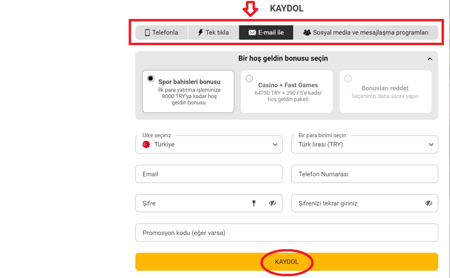Image resolution: width=450 pixels, height=278 pixels.
Task: Focus the Email input field
Action: pyautogui.click(x=209, y=174)
